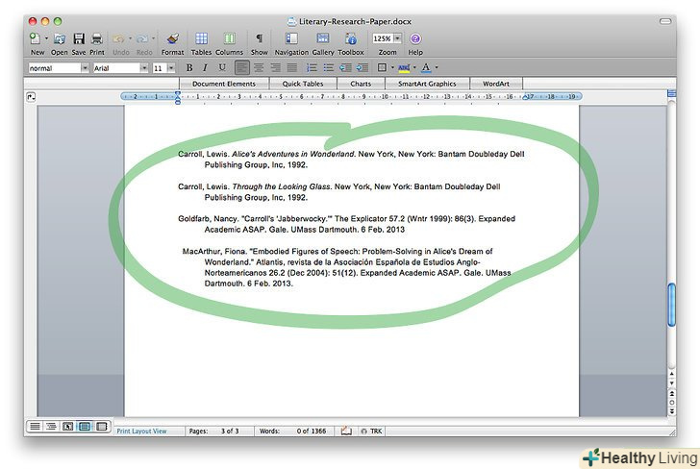This screenshot has width=700, height=469.
Task: Click the Pages 3 of 3 status
Action: [213, 432]
